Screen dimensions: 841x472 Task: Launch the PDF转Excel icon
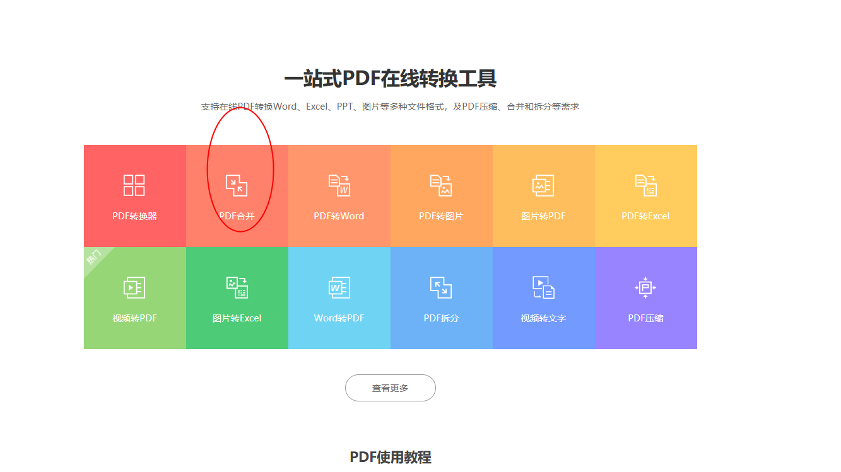tap(645, 185)
